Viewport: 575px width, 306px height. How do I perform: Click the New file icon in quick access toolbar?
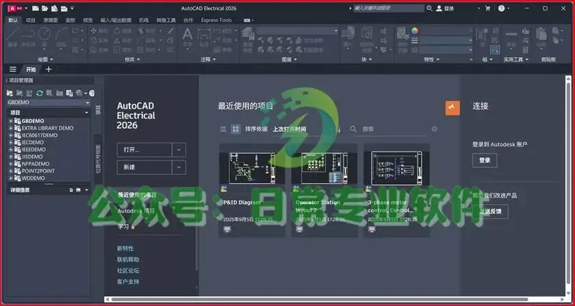point(36,8)
